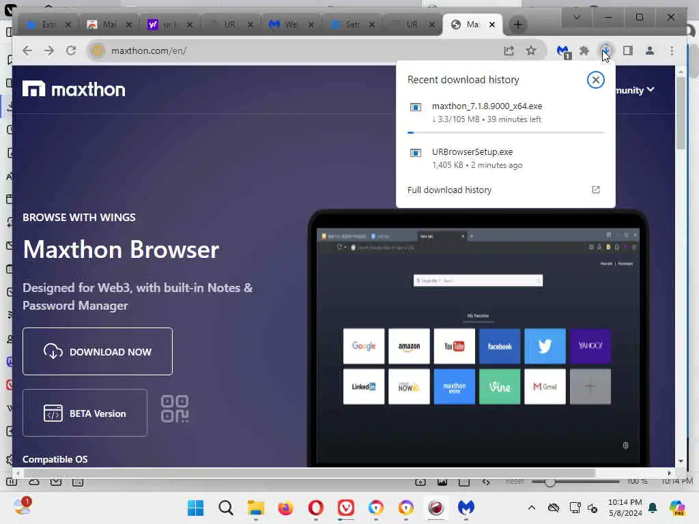This screenshot has height=524, width=699.
Task: Share this page via share icon
Action: [x=509, y=50]
